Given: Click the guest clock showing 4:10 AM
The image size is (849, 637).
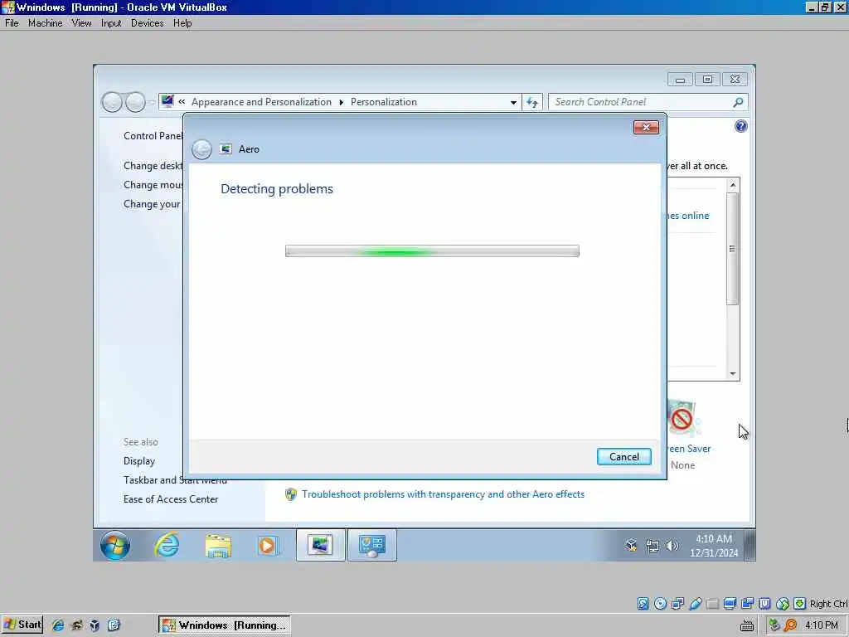Looking at the screenshot, I should tap(714, 546).
